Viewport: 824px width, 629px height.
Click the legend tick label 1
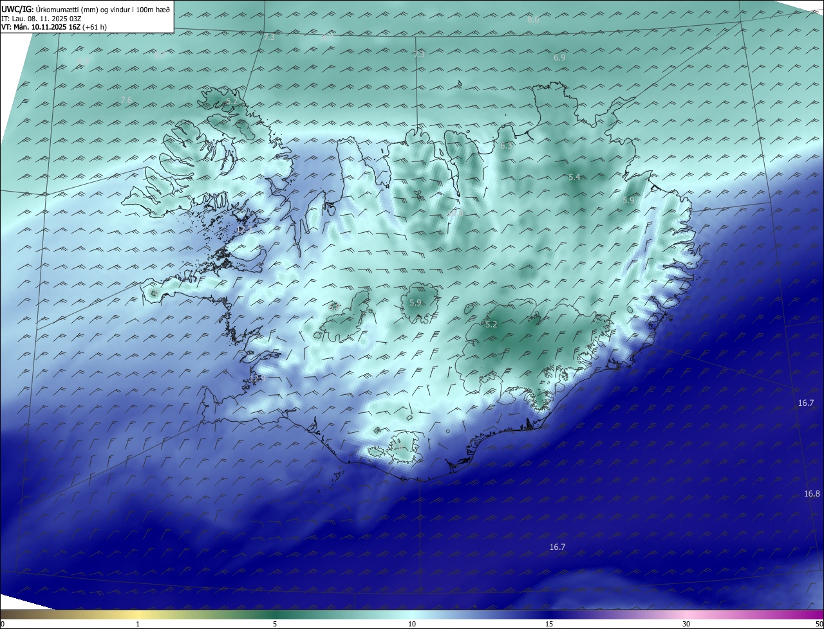138,624
